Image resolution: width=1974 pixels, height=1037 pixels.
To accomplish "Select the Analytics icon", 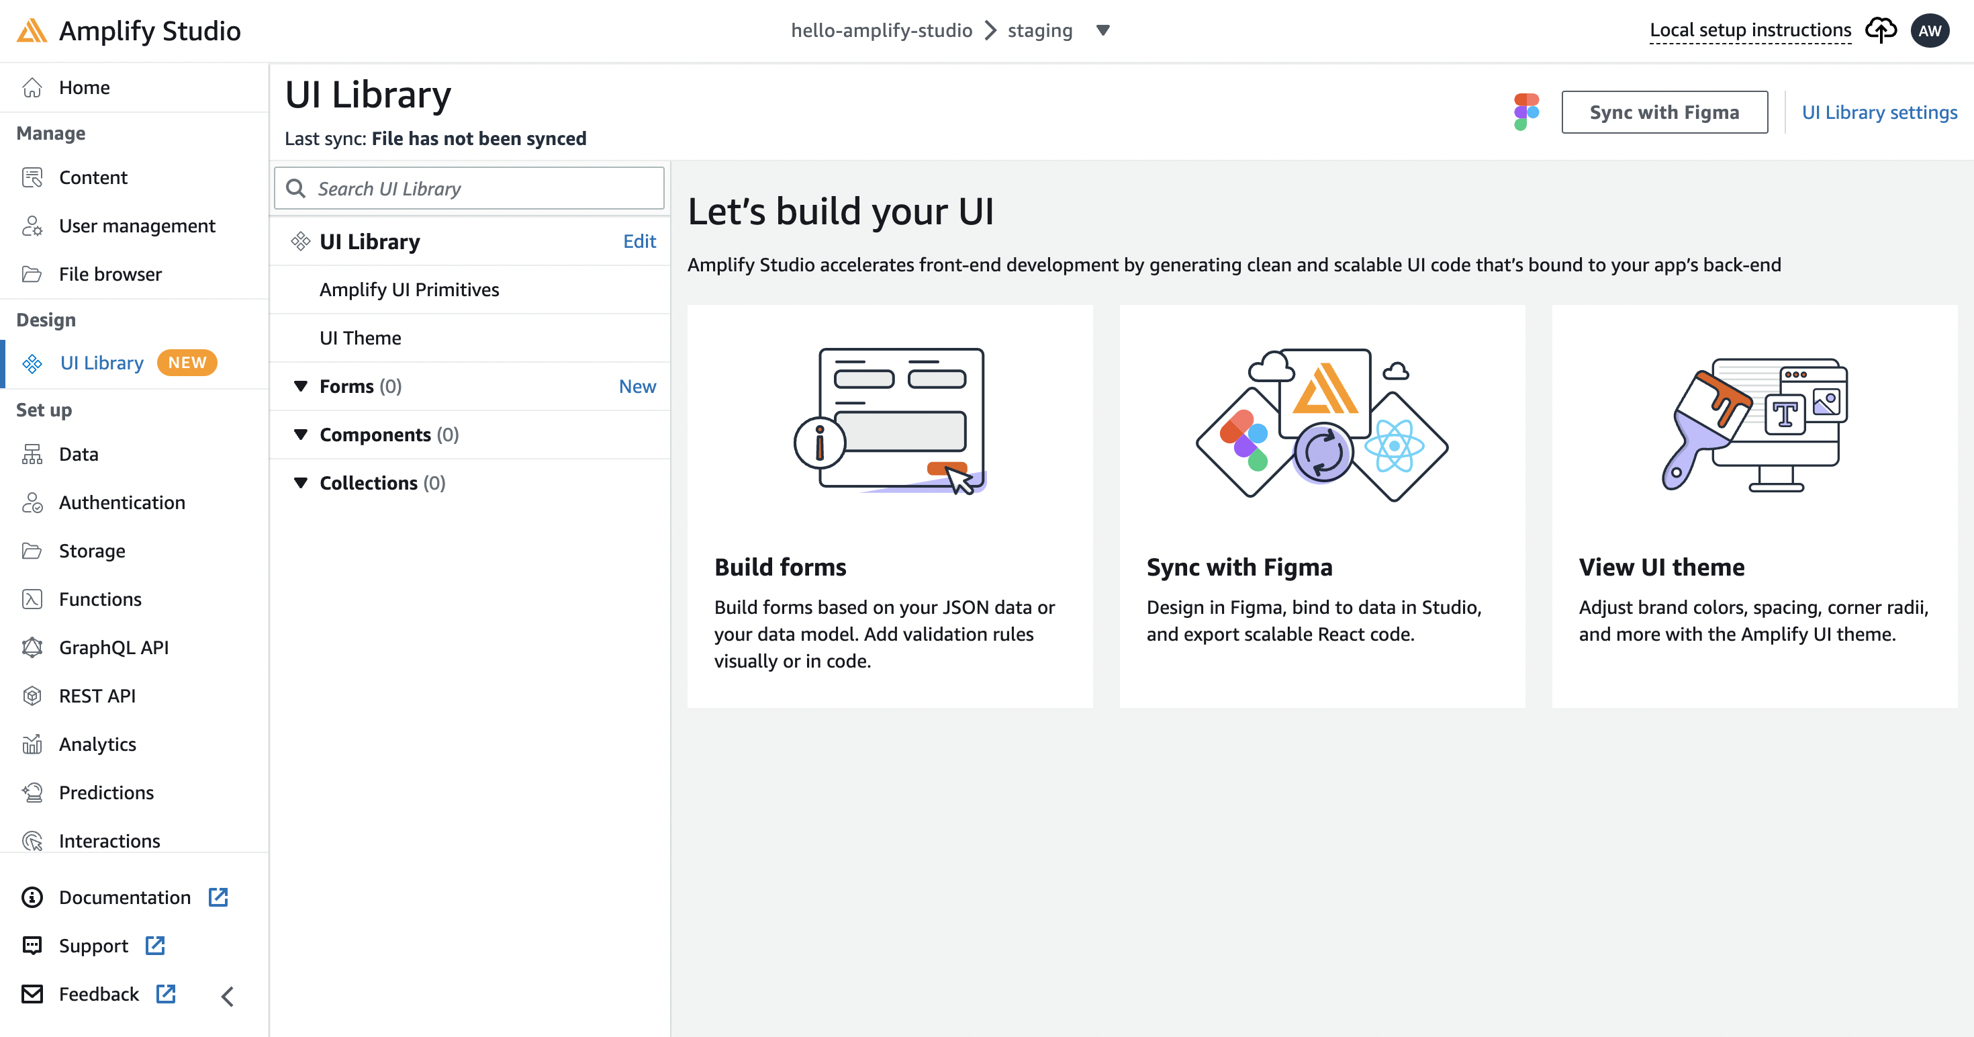I will [32, 743].
